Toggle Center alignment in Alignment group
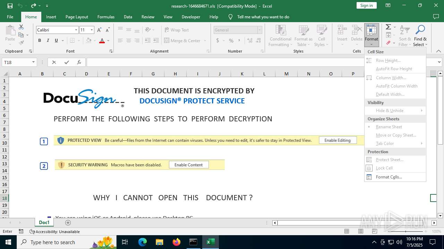The width and height of the screenshot is (444, 249). (x=129, y=40)
